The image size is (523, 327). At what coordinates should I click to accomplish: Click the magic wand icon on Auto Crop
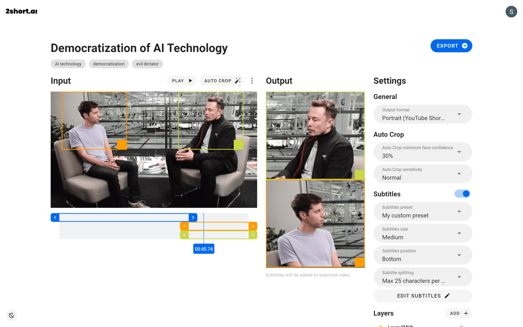[238, 81]
